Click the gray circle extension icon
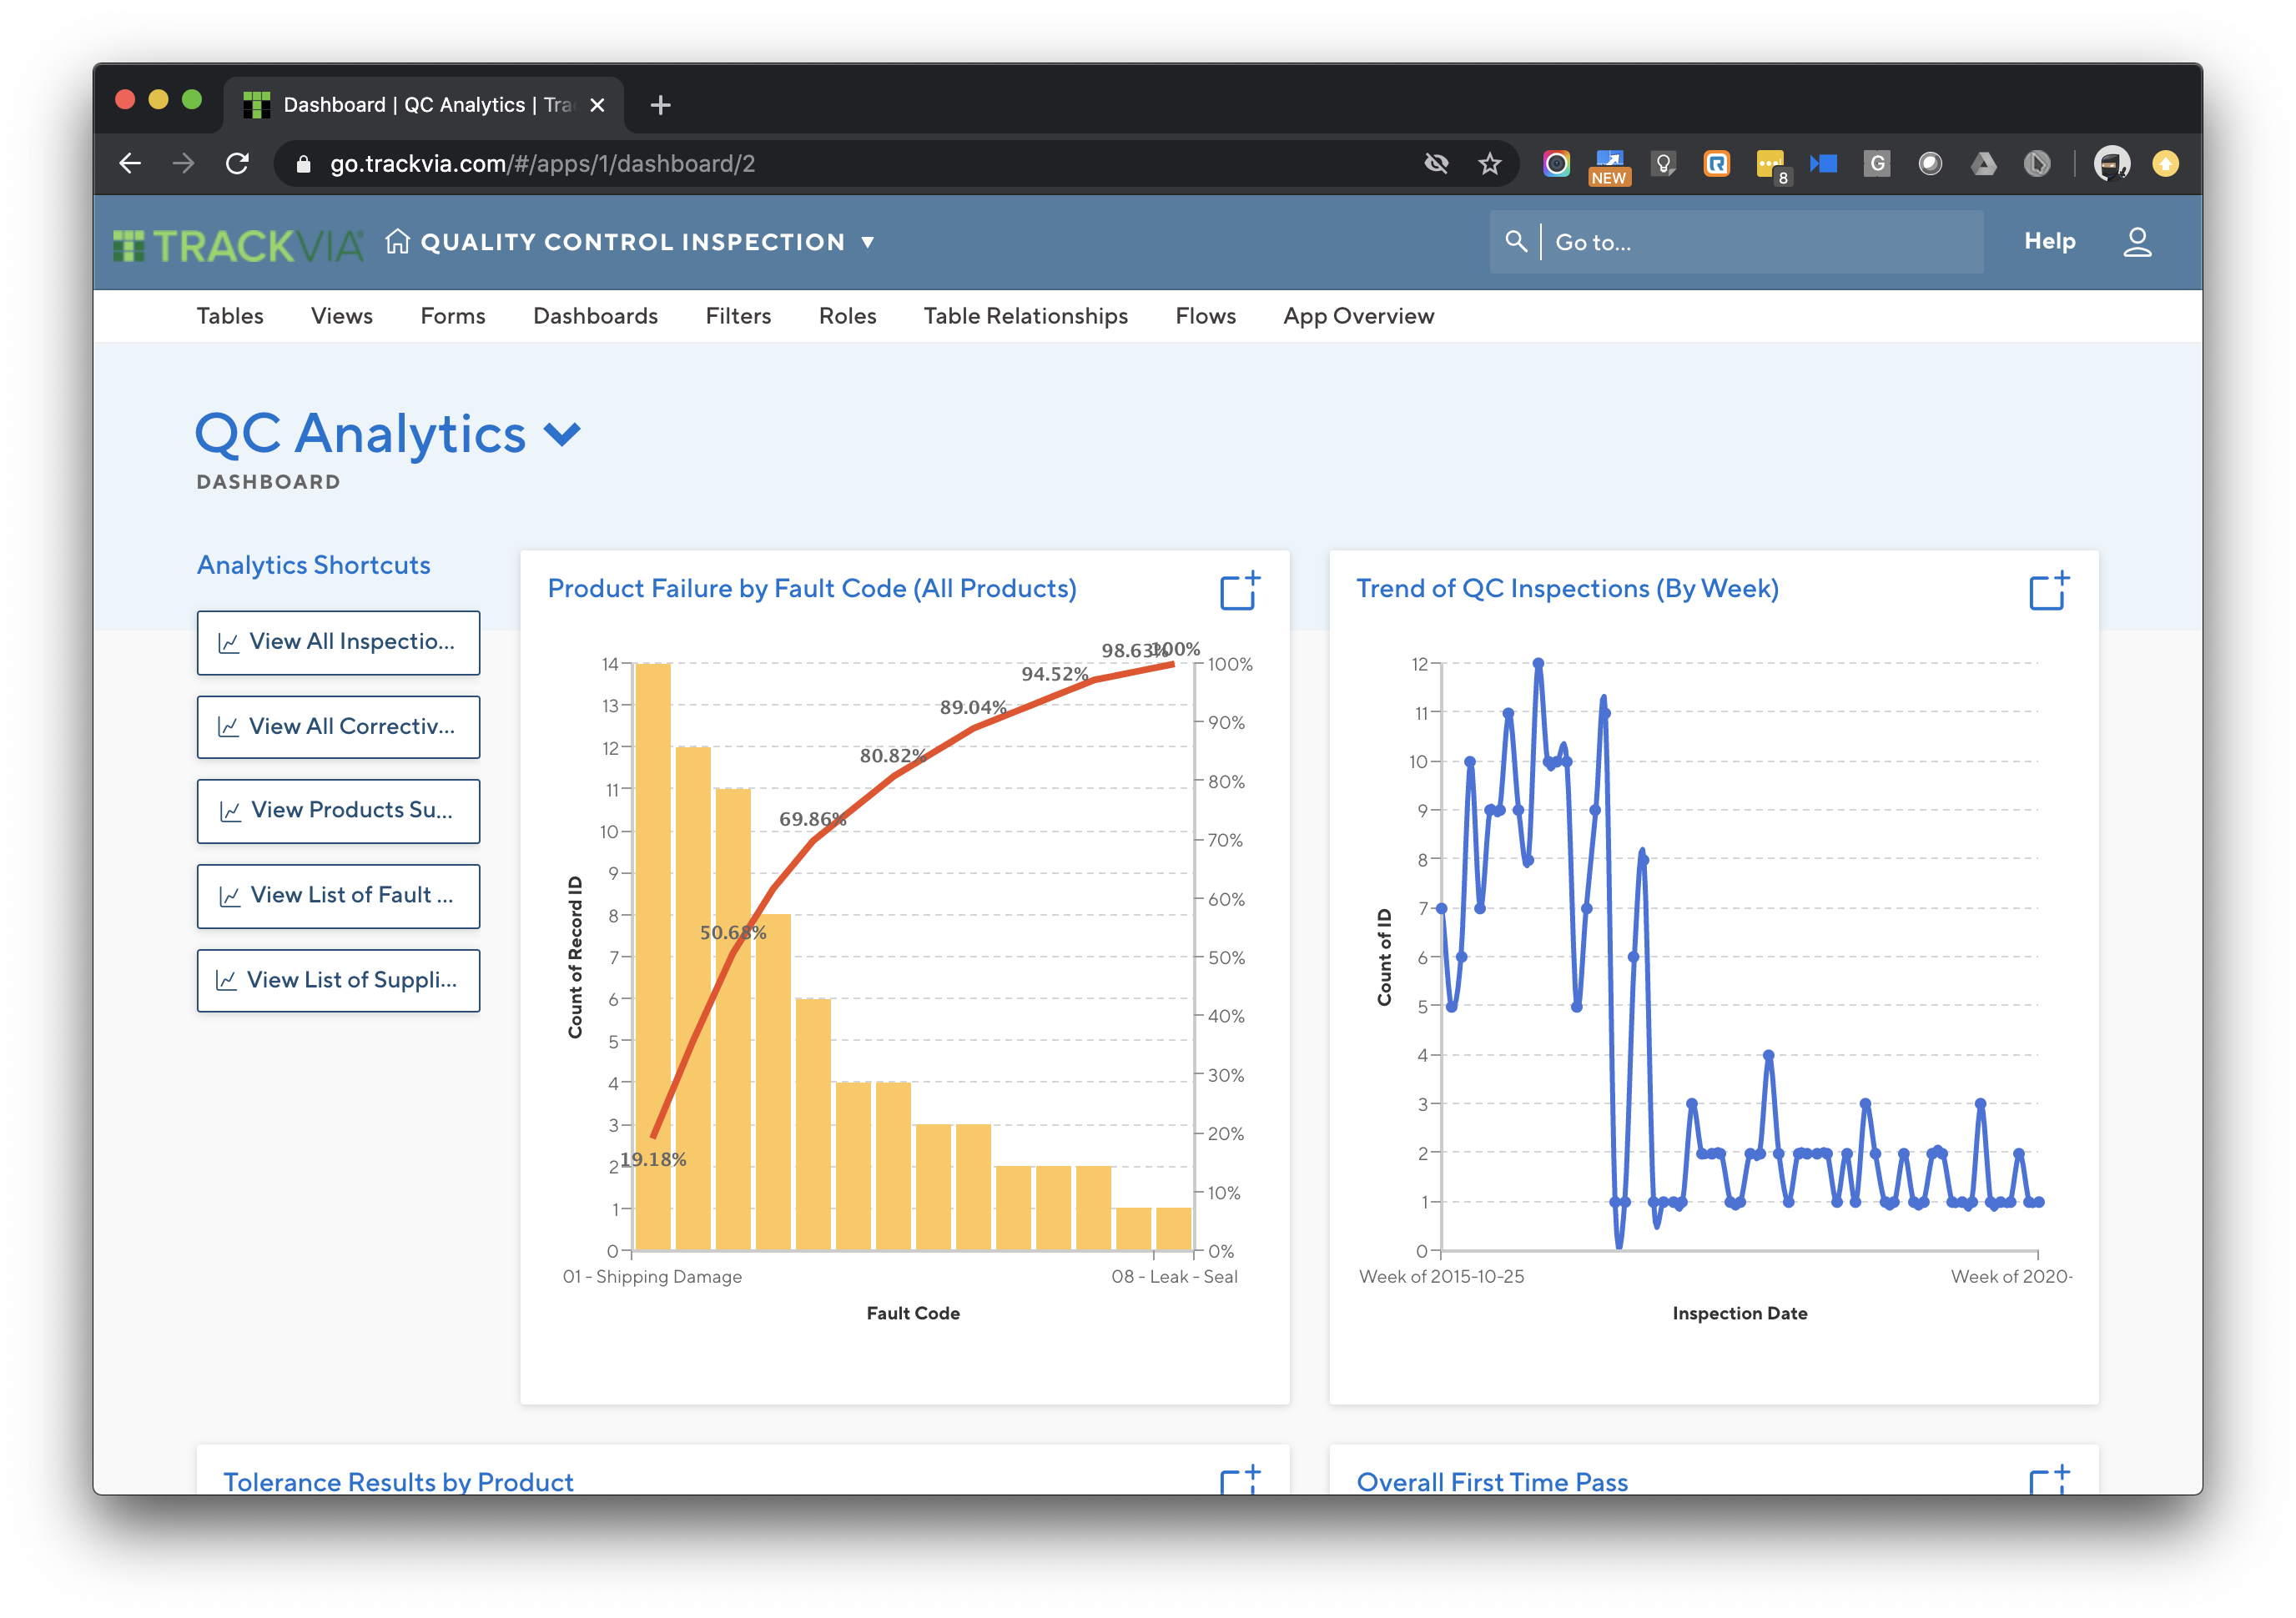Screen dimensions: 2296x1618 tap(1930, 163)
